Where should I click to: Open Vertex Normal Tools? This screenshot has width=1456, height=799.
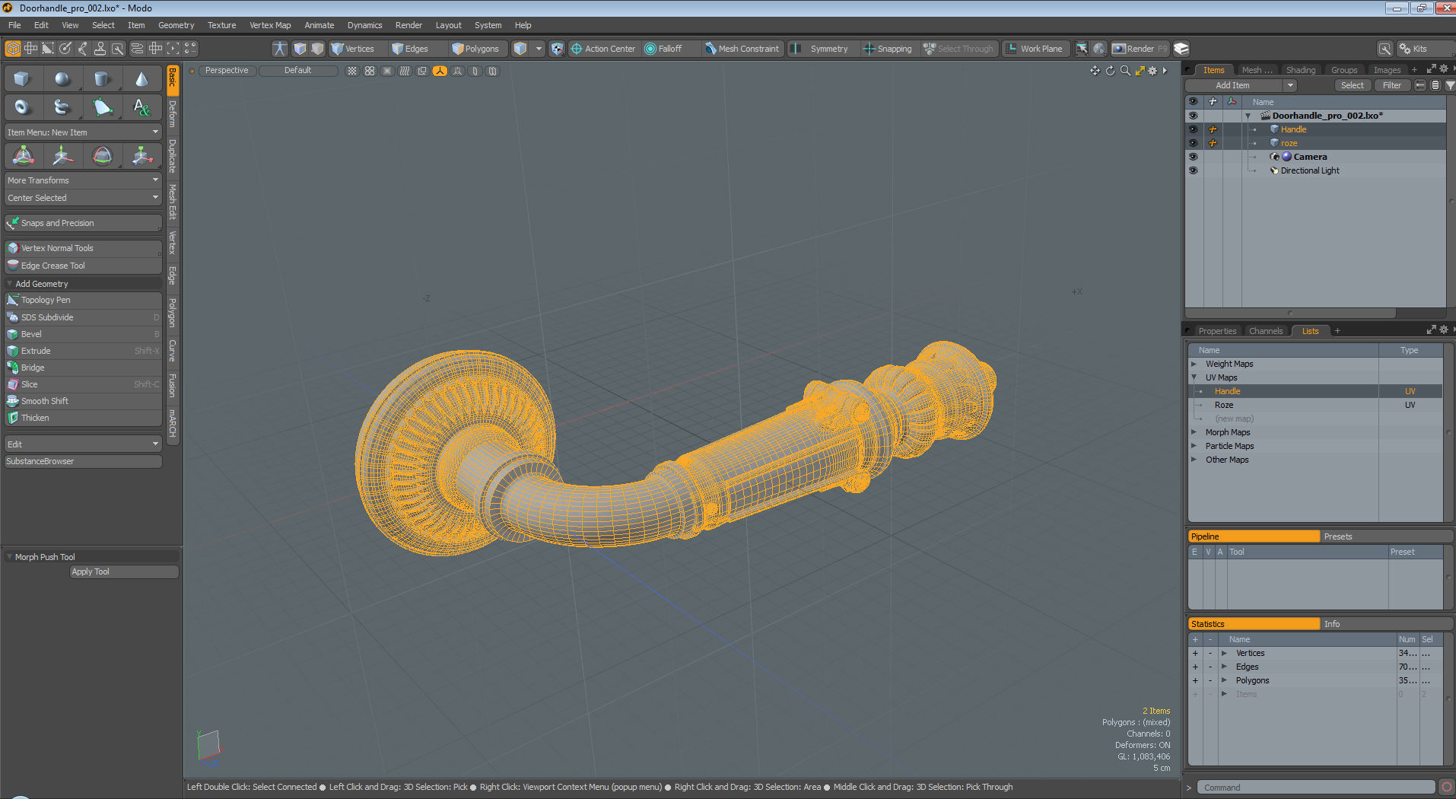(x=84, y=248)
